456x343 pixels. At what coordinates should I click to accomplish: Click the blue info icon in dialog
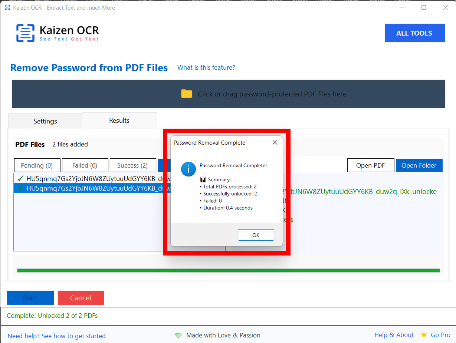tap(188, 169)
